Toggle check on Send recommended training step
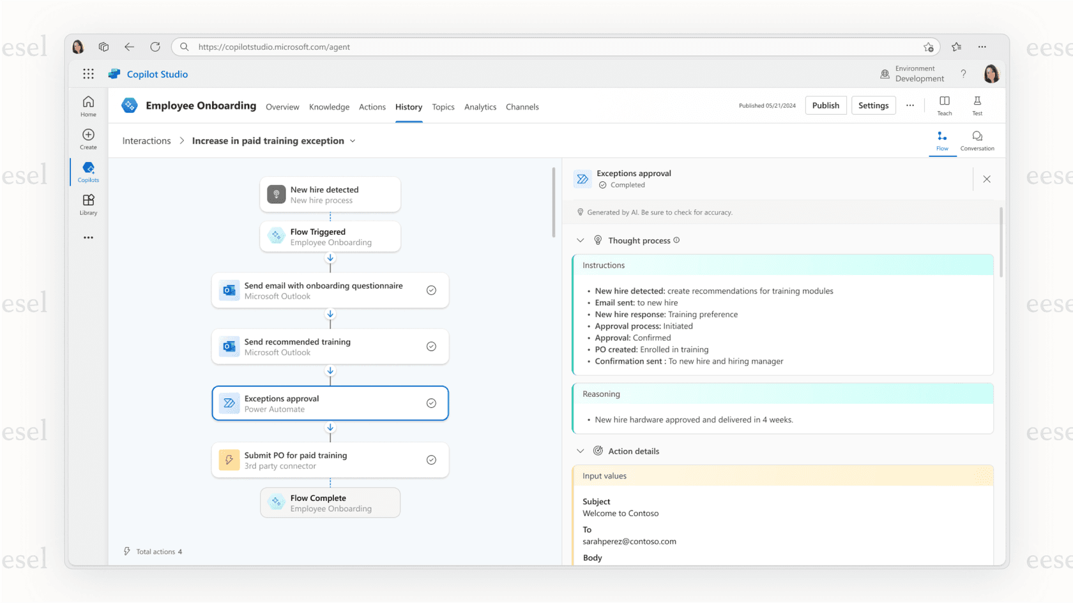Screen dimensions: 1073x603 coord(431,346)
